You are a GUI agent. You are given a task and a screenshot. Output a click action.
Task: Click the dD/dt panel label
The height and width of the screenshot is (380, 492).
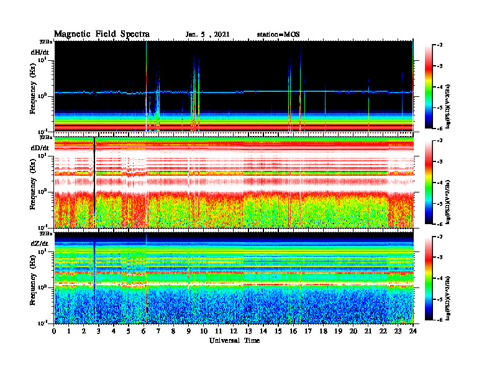(40, 148)
